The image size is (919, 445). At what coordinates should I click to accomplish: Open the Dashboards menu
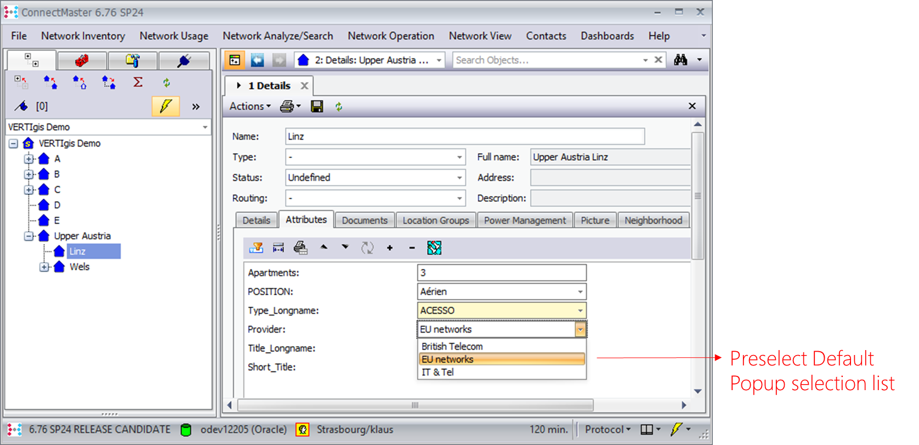(x=607, y=36)
